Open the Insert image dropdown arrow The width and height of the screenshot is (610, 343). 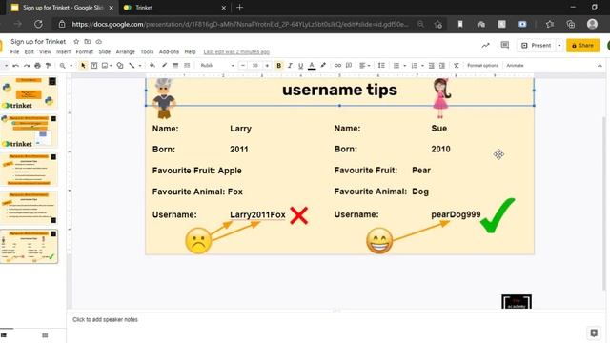[x=111, y=66]
